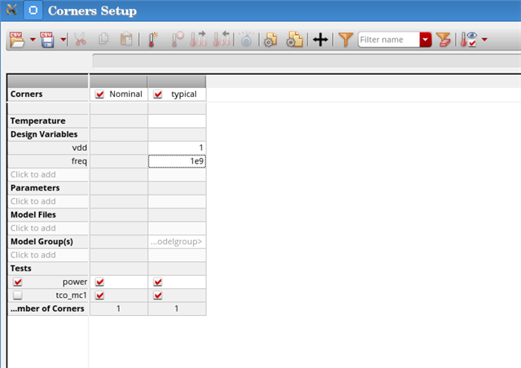
Task: Click the funnel filter icon
Action: click(345, 39)
